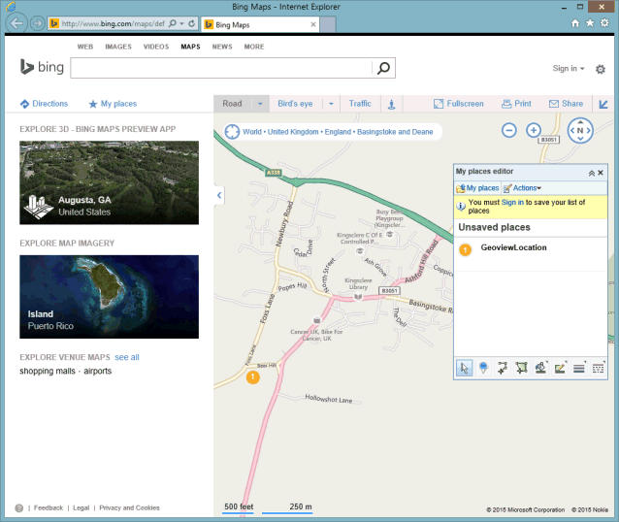Select the pushpin tool in places editor
Image resolution: width=619 pixels, height=522 pixels.
[x=483, y=368]
